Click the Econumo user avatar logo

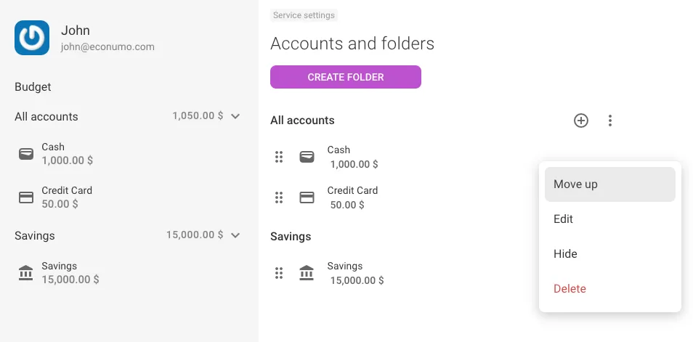pos(32,38)
